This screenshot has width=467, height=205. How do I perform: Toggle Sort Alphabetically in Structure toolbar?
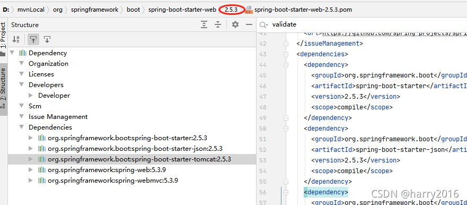pyautogui.click(x=16, y=39)
